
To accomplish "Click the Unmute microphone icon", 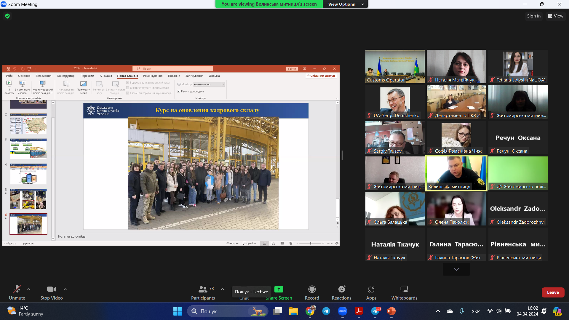I will pyautogui.click(x=17, y=289).
